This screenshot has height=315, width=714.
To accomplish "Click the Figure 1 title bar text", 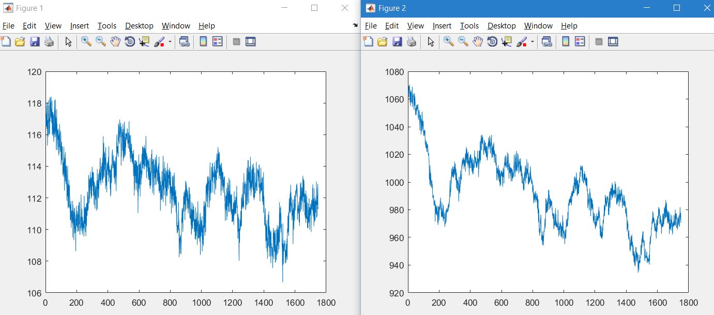I will [29, 8].
